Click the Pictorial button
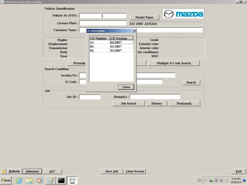 (77, 63)
